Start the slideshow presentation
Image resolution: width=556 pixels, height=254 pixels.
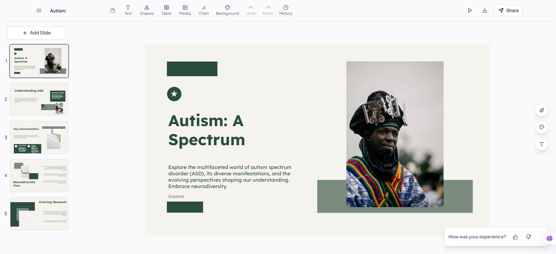point(470,11)
